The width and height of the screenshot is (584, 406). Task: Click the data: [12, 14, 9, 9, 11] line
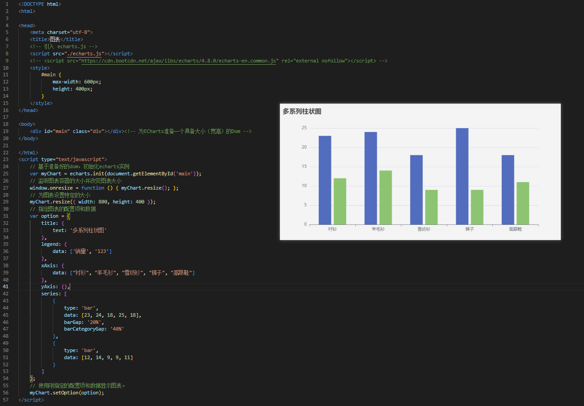99,357
